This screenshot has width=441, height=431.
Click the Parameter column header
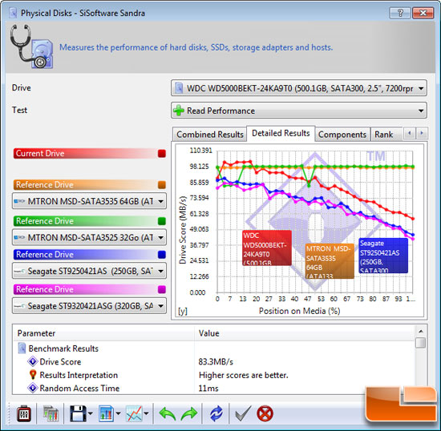103,333
